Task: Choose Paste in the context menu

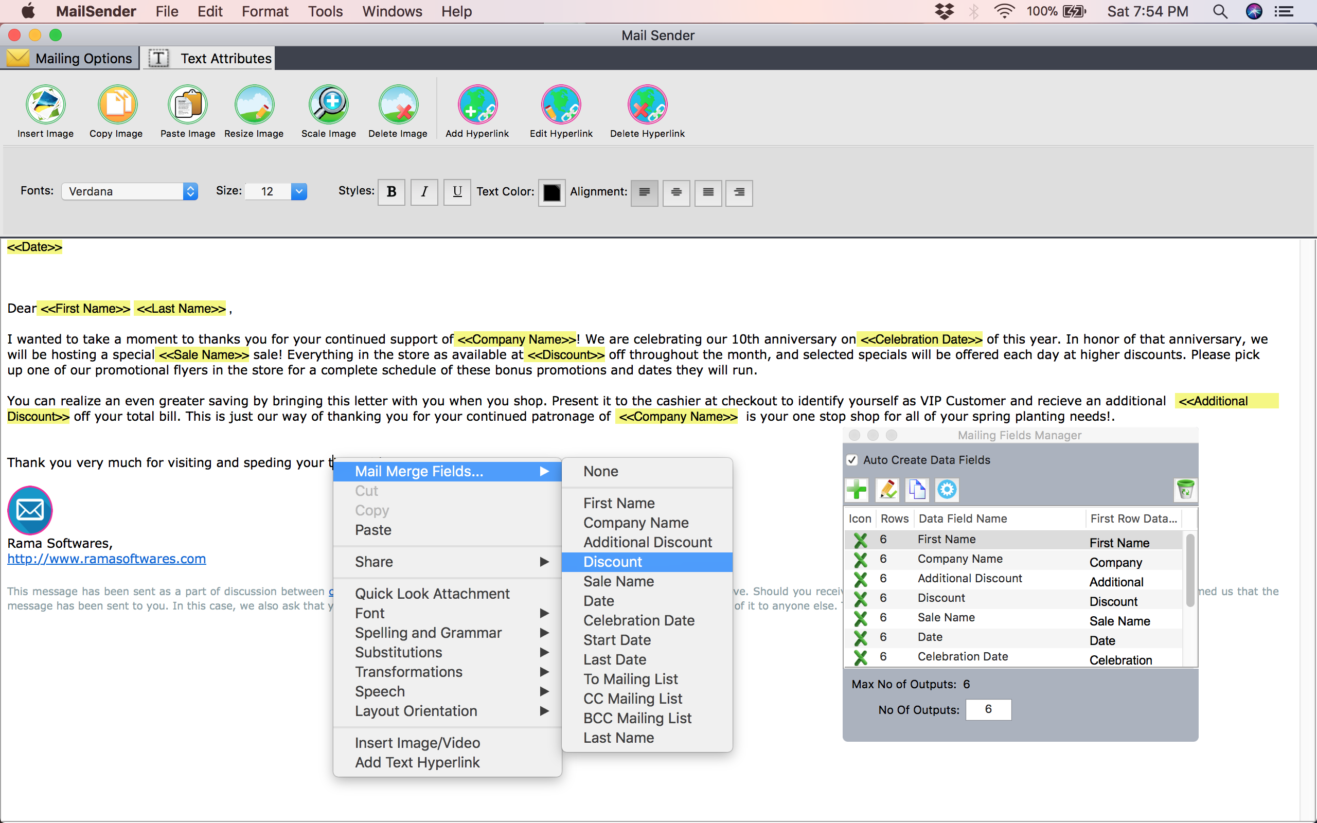Action: (x=448, y=530)
